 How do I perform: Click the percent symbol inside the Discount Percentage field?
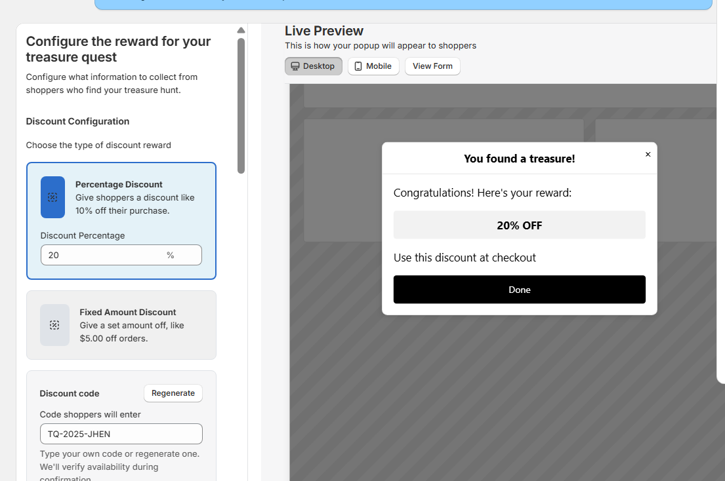click(171, 255)
